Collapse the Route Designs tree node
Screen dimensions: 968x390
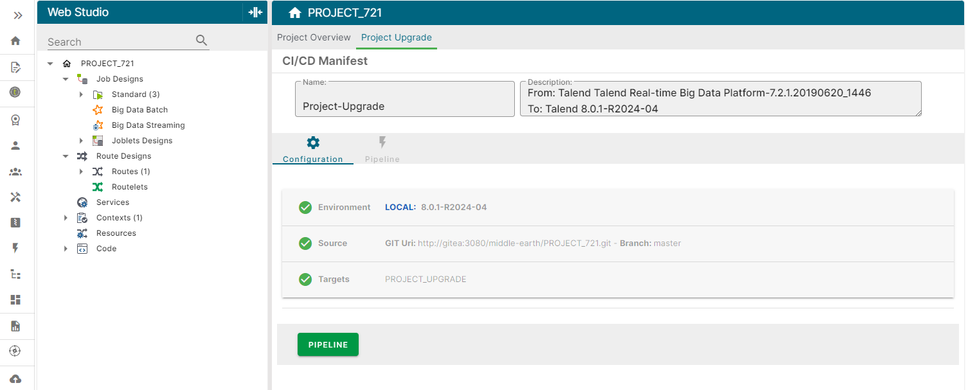[65, 155]
